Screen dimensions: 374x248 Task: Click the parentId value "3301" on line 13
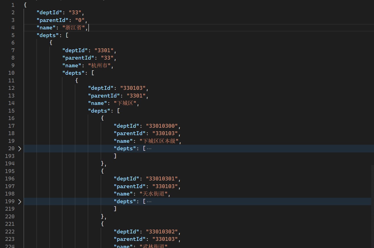pyautogui.click(x=136, y=96)
